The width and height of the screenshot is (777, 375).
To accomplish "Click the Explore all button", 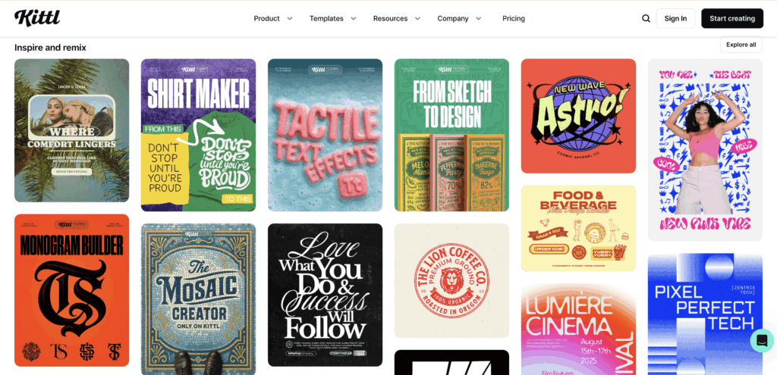I will 741,45.
